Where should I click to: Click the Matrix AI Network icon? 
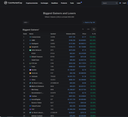30,86
